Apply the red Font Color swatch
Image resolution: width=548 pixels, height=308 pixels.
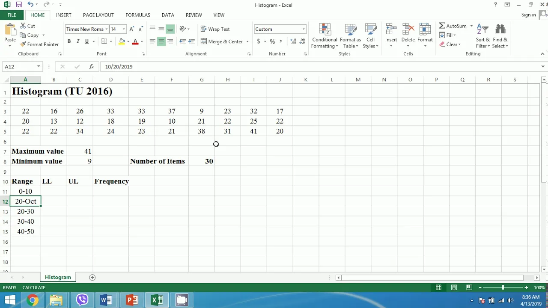(x=135, y=41)
